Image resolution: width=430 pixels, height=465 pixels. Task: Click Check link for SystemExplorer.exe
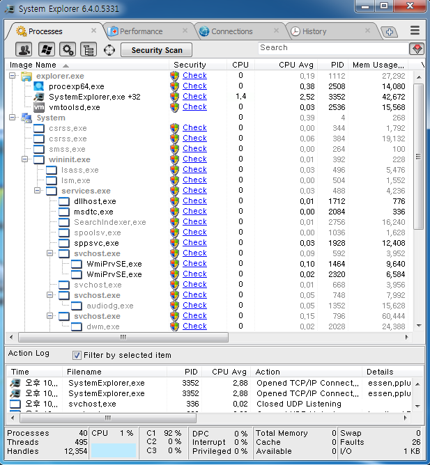coord(194,96)
